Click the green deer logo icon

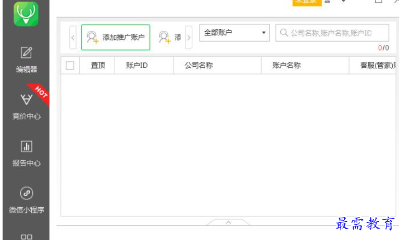[26, 14]
